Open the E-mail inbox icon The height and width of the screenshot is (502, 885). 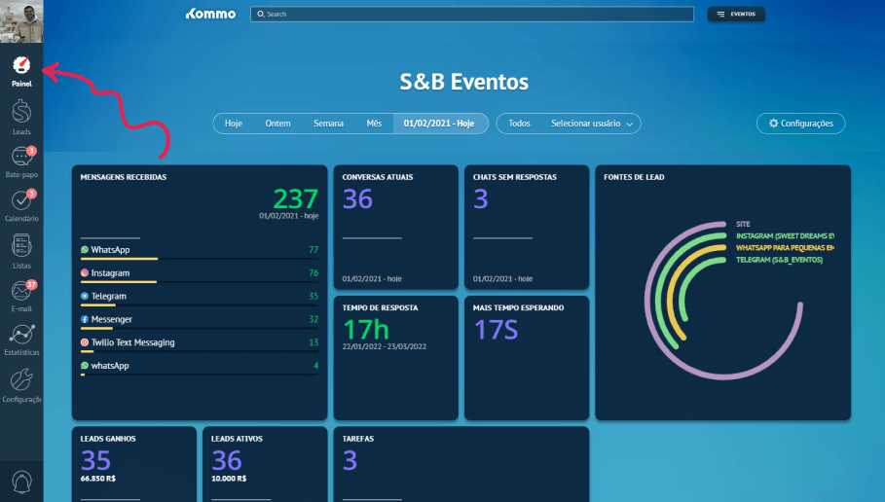click(21, 292)
